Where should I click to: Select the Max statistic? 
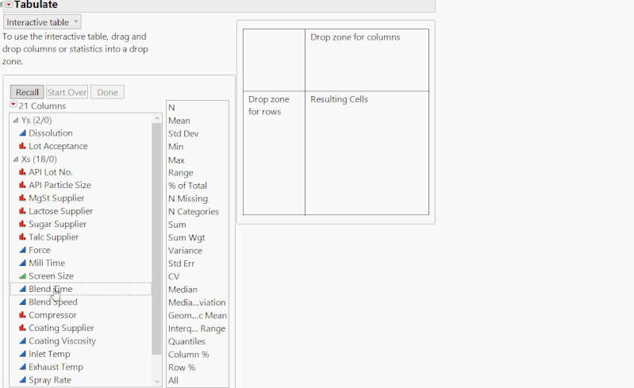pyautogui.click(x=176, y=159)
